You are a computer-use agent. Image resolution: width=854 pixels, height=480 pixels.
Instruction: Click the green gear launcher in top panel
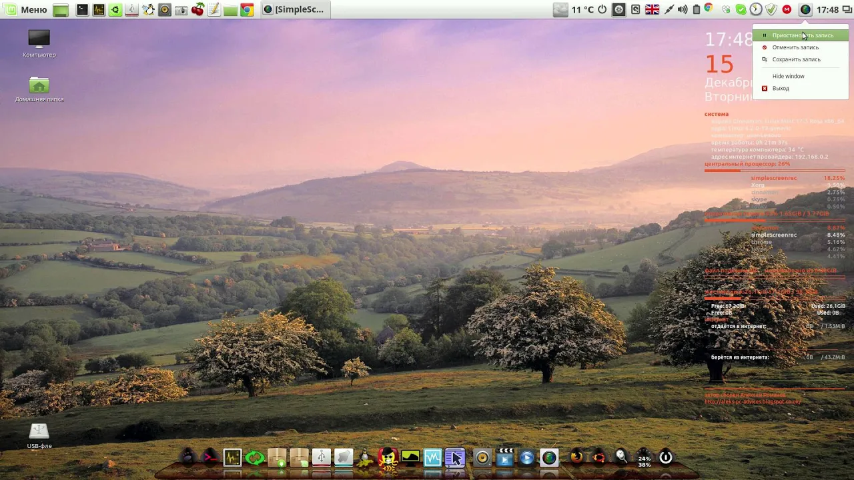(x=115, y=10)
